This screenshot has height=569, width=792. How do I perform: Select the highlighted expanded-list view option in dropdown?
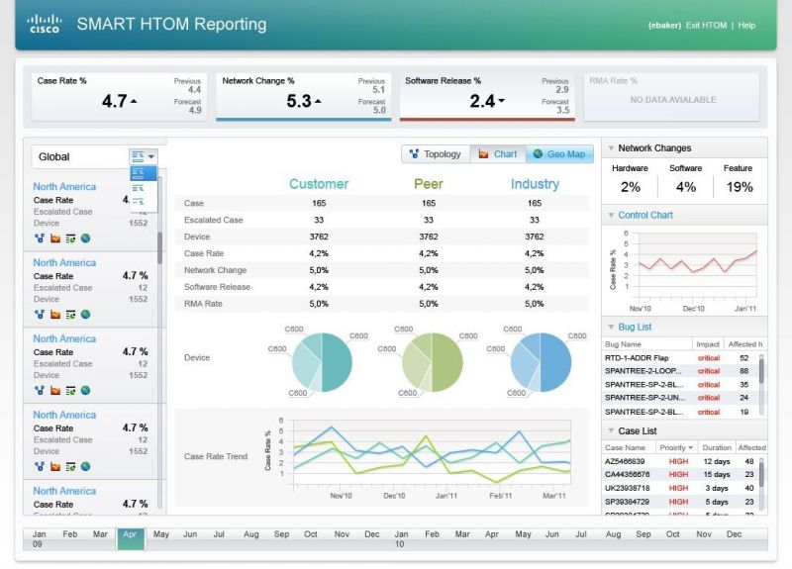point(144,173)
